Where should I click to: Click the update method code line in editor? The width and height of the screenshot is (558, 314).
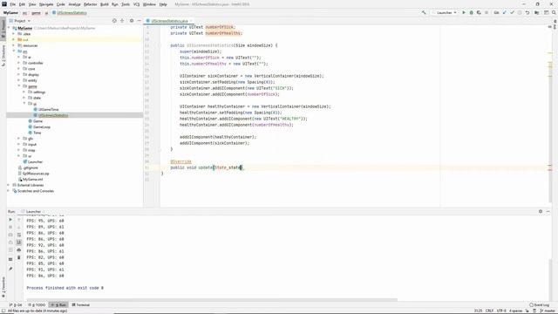tap(207, 167)
